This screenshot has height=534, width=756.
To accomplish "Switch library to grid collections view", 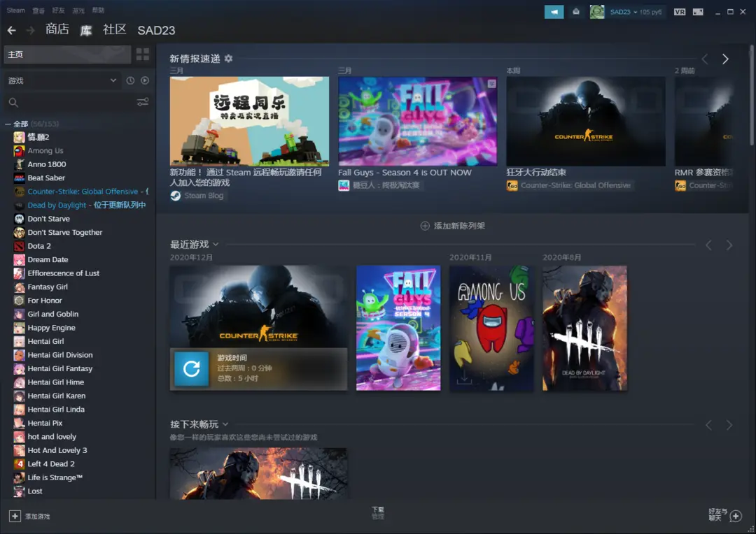I will click(x=143, y=55).
